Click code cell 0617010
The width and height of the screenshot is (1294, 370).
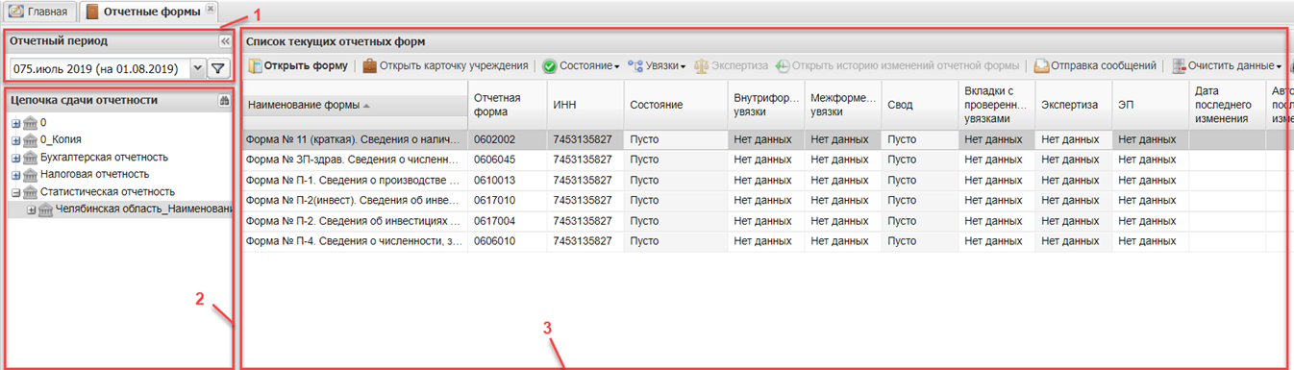click(x=509, y=200)
